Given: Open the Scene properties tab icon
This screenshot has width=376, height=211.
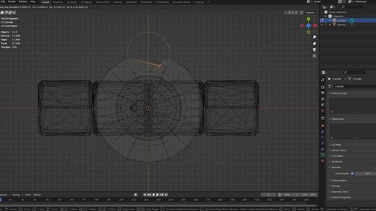Looking at the screenshot, I should [x=323, y=105].
